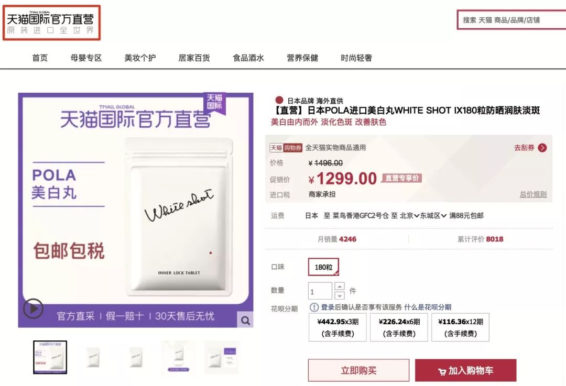This screenshot has width=566, height=386.
Task: Expand the 北京 city dropdown
Action: click(410, 216)
